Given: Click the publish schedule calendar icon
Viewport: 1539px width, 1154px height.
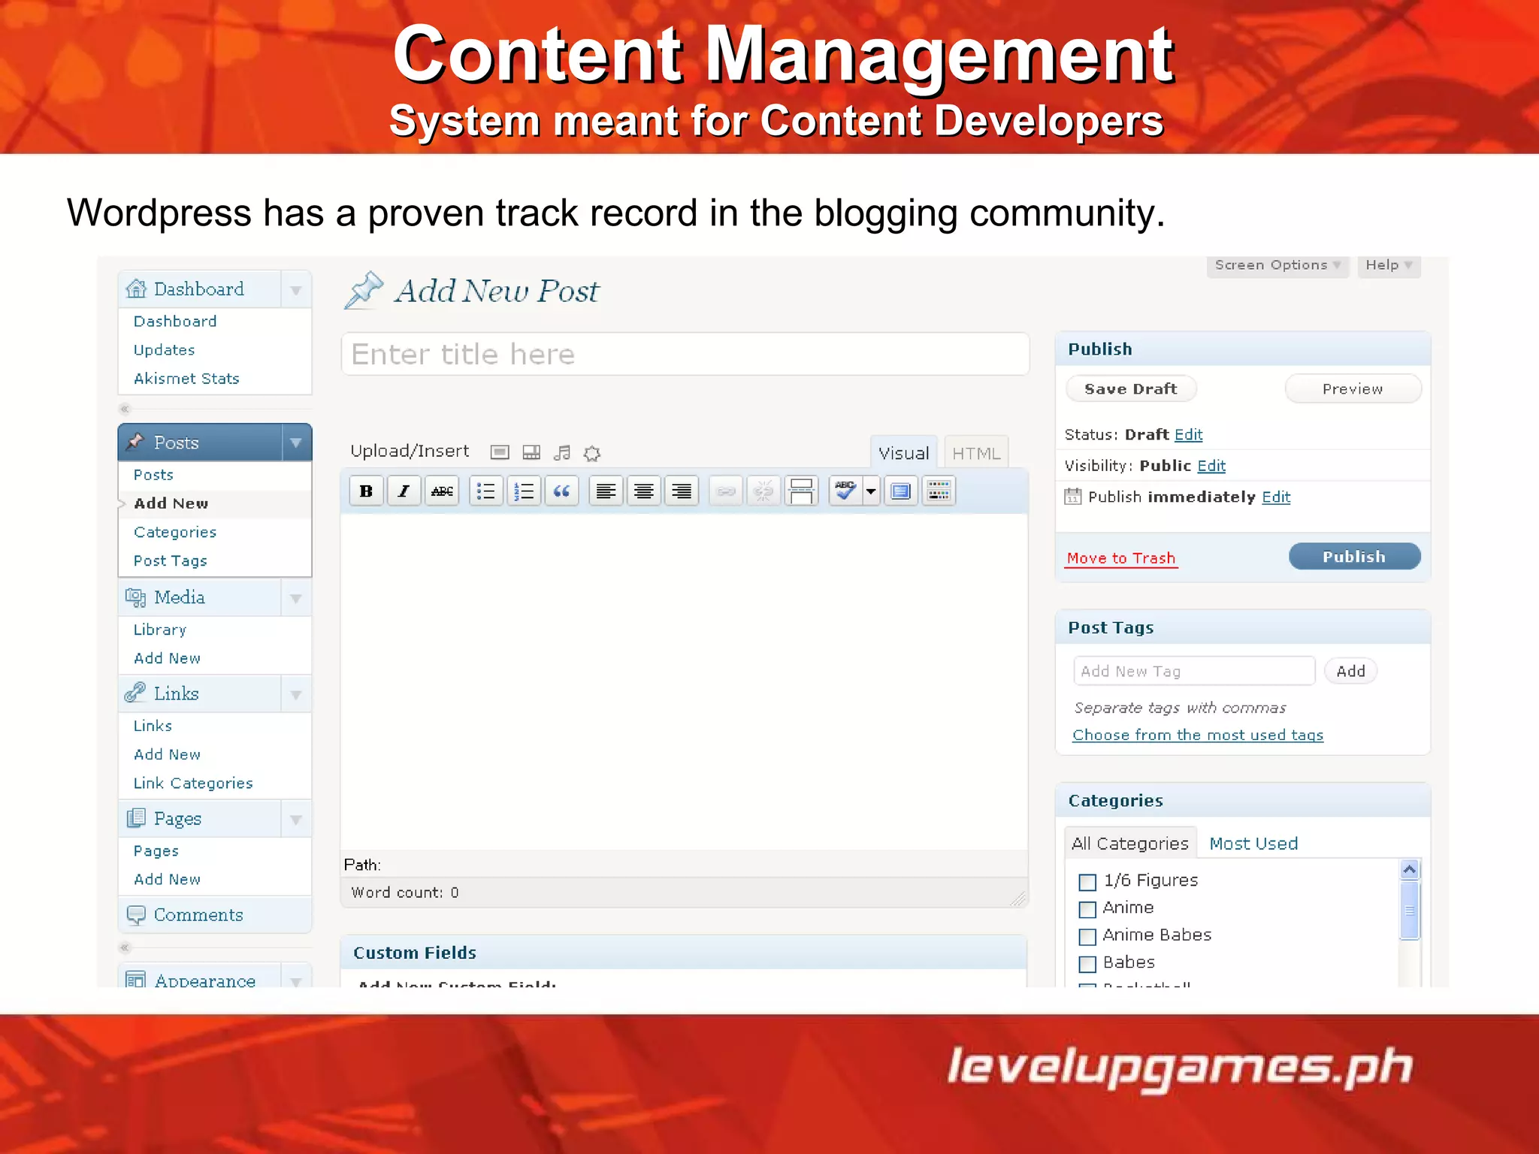Looking at the screenshot, I should click(x=1073, y=497).
